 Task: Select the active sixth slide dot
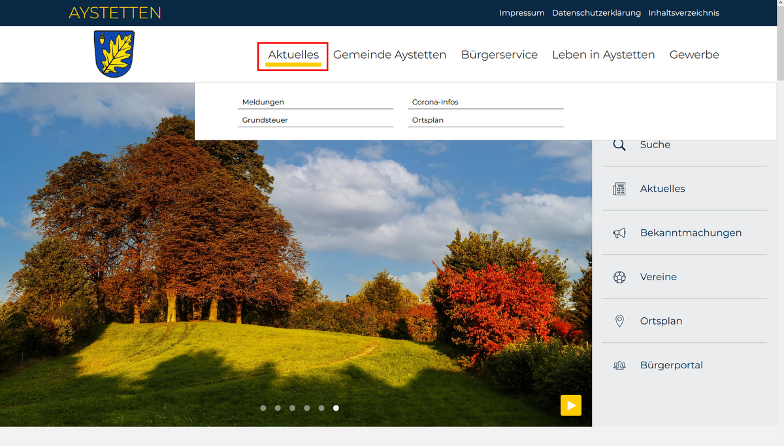click(336, 408)
